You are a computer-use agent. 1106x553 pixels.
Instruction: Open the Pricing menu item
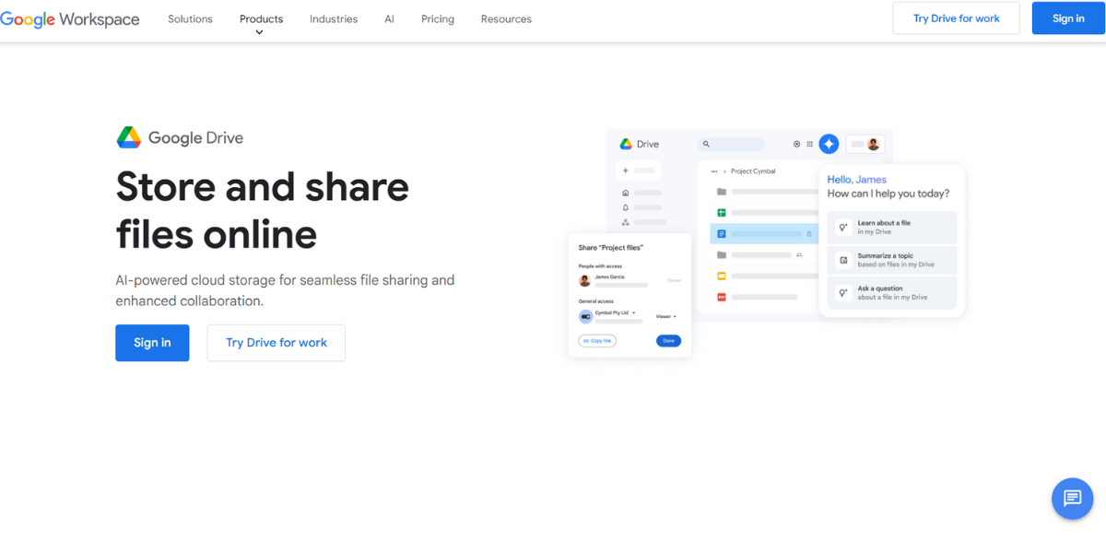(437, 18)
